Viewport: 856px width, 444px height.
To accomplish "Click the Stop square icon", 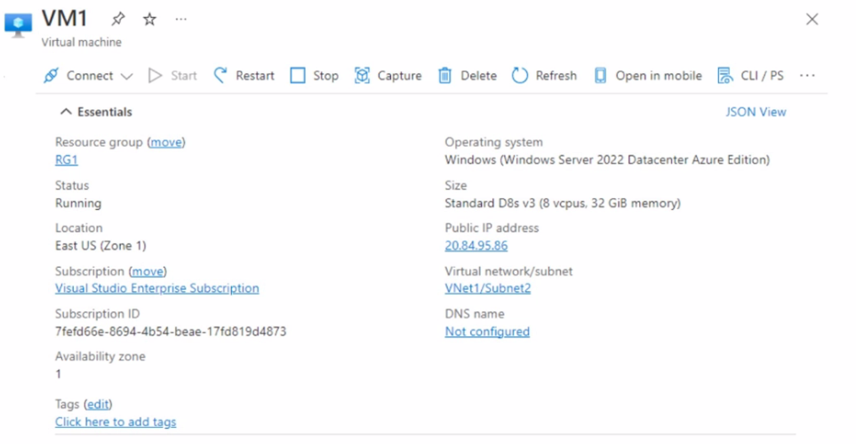I will tap(298, 76).
